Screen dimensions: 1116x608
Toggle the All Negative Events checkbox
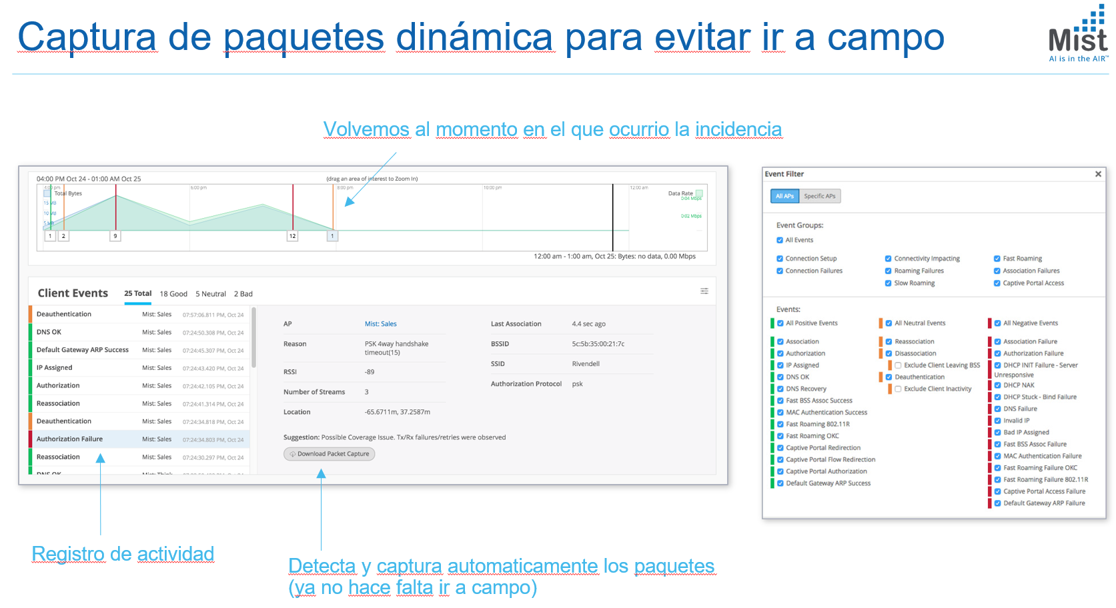[997, 323]
